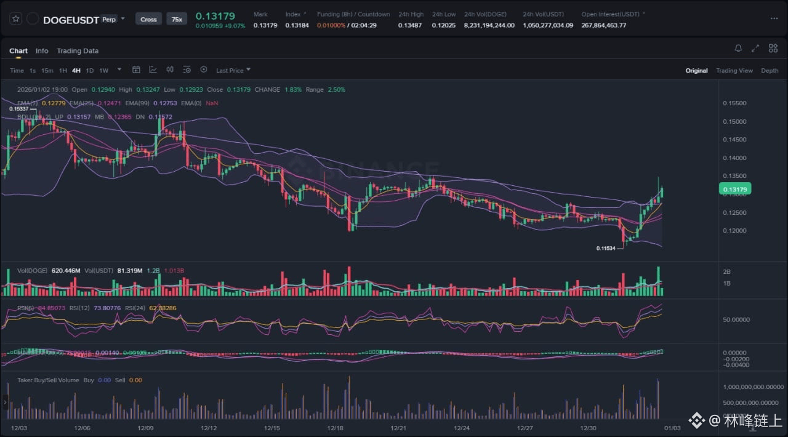
Task: Click the 12/30 date on time axis
Action: tap(589, 428)
